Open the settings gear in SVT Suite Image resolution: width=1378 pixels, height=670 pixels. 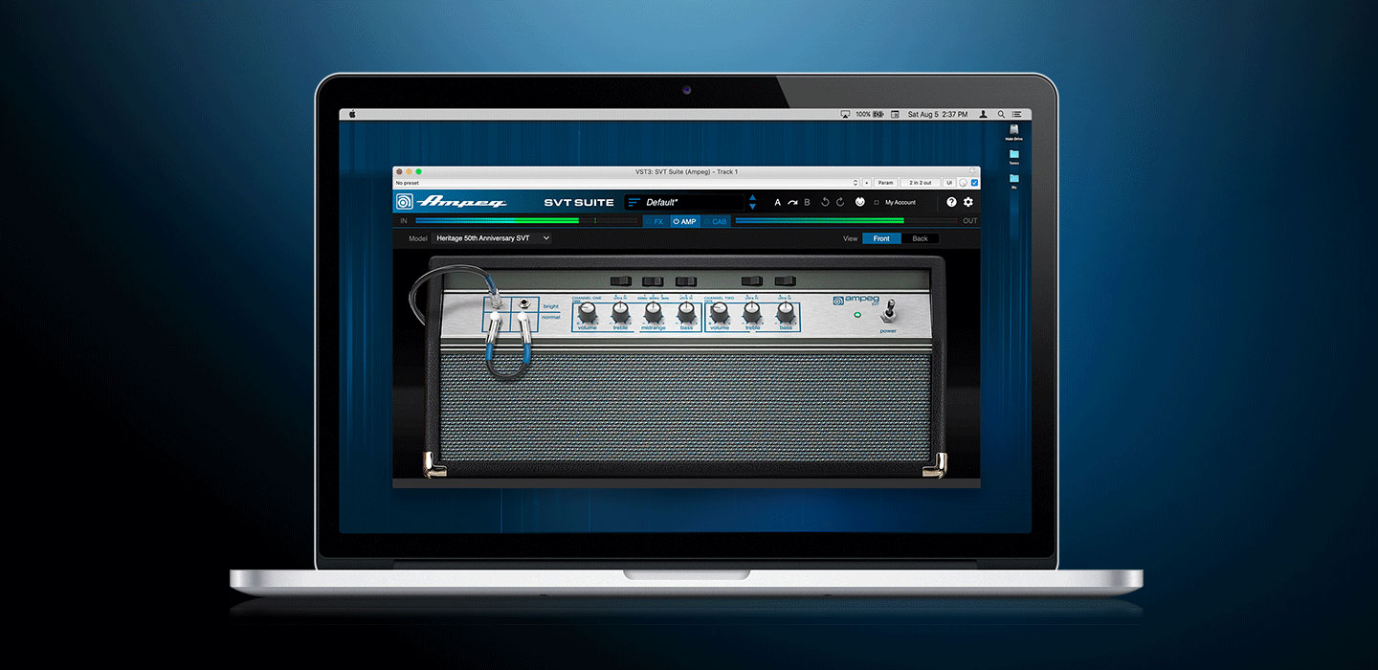click(967, 202)
